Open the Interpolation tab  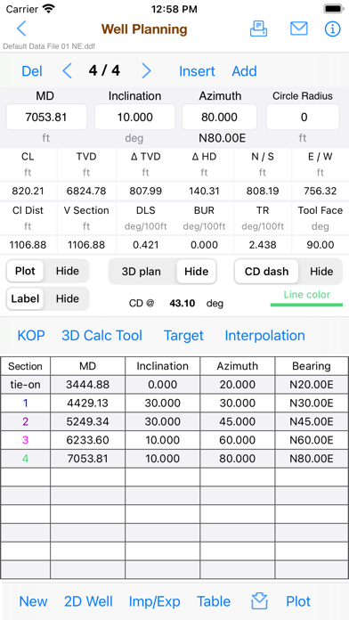click(x=264, y=336)
